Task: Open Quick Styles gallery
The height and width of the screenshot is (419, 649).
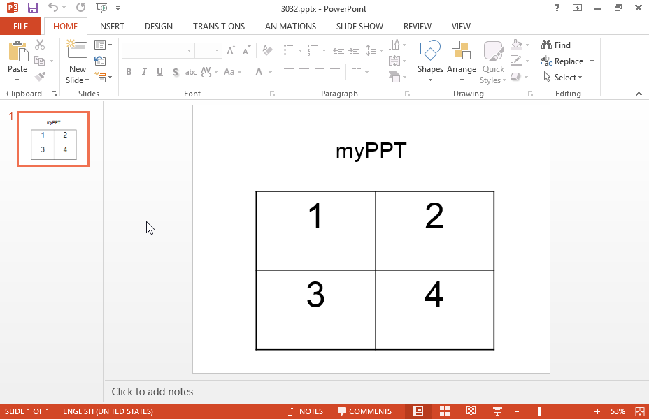Action: [x=493, y=61]
